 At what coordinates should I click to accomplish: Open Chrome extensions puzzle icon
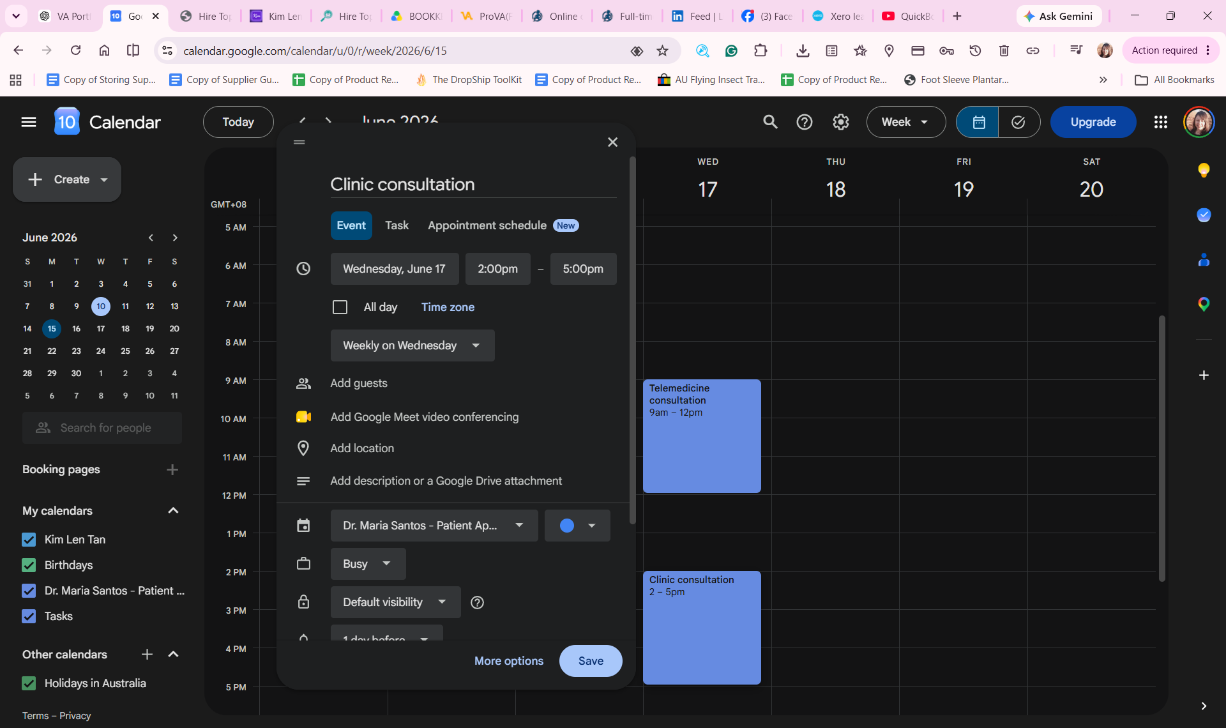click(x=761, y=50)
